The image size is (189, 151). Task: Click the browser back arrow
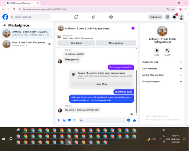click(3, 9)
